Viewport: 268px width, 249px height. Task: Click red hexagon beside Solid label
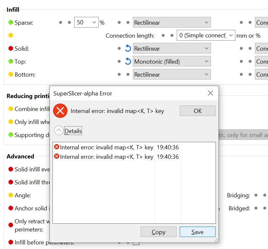pyautogui.click(x=11, y=48)
